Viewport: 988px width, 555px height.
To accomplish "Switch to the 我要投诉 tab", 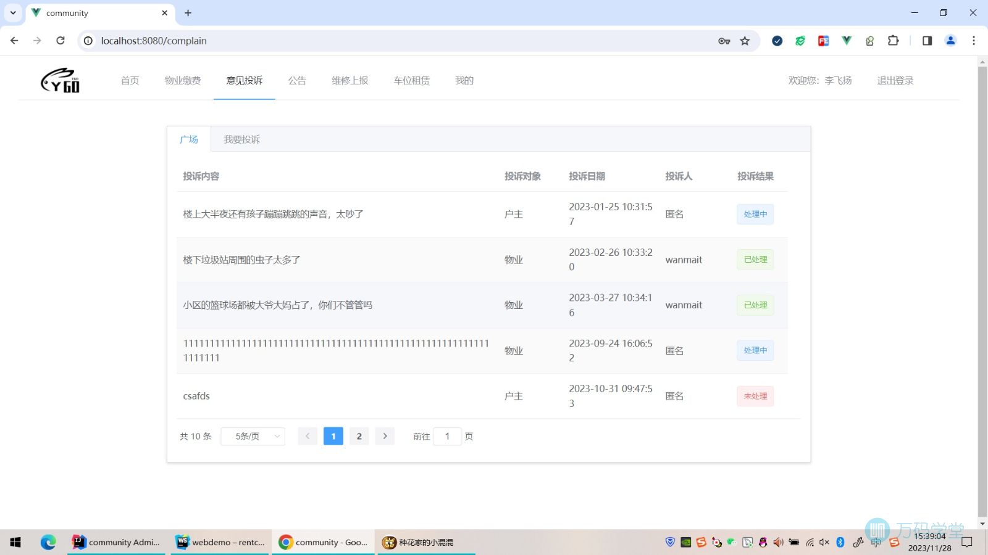I will (x=242, y=139).
